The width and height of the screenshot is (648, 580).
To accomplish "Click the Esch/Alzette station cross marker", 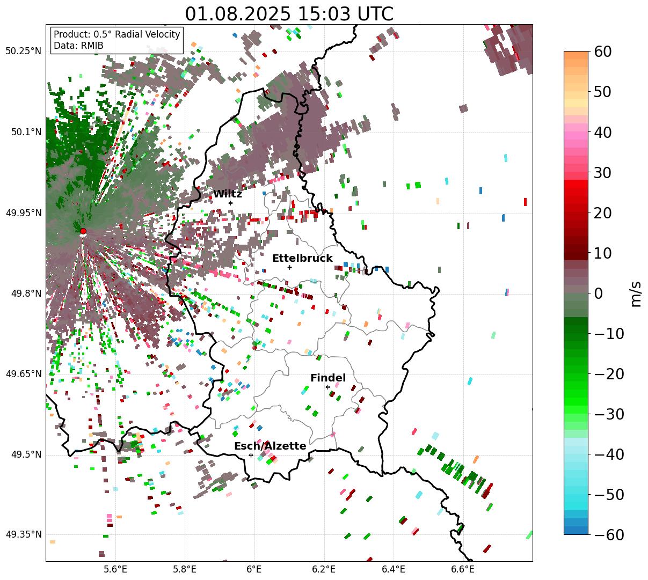I will point(251,455).
